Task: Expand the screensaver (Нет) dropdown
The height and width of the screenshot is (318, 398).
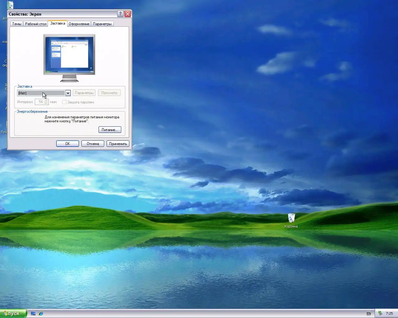Action: (68, 93)
